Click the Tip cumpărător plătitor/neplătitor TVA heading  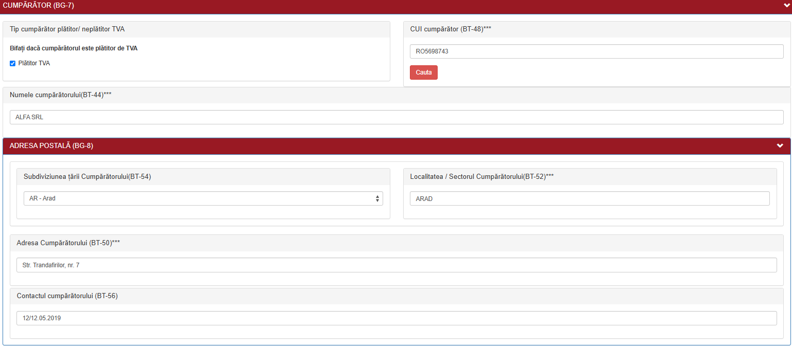pos(67,29)
